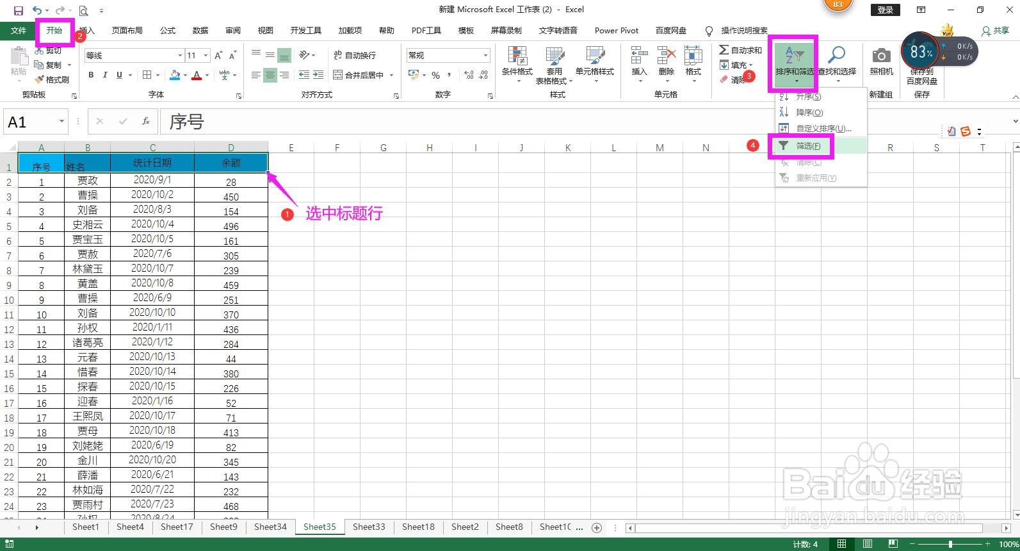Toggle Center horizontal alignment
Viewport: 1020px width, 551px height.
pos(270,76)
